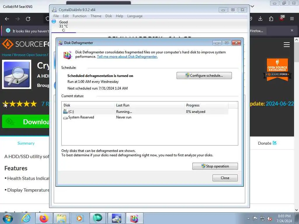Open the Disk menu in CrystalDiskInfo
The width and height of the screenshot is (299, 224).
(109, 16)
